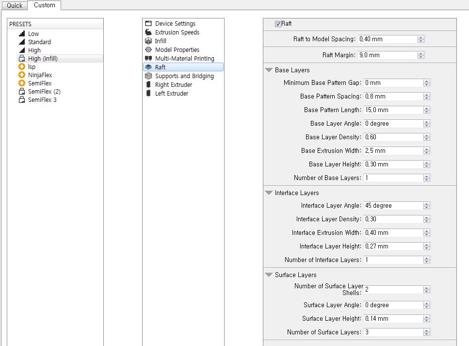This screenshot has width=469, height=346.
Task: Toggle the Raft checkbox
Action: 278,24
